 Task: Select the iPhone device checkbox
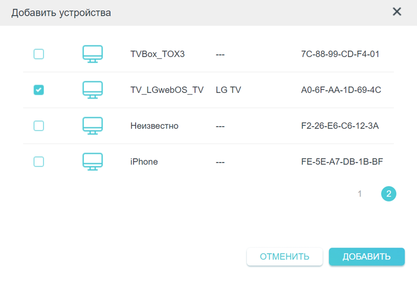39,162
